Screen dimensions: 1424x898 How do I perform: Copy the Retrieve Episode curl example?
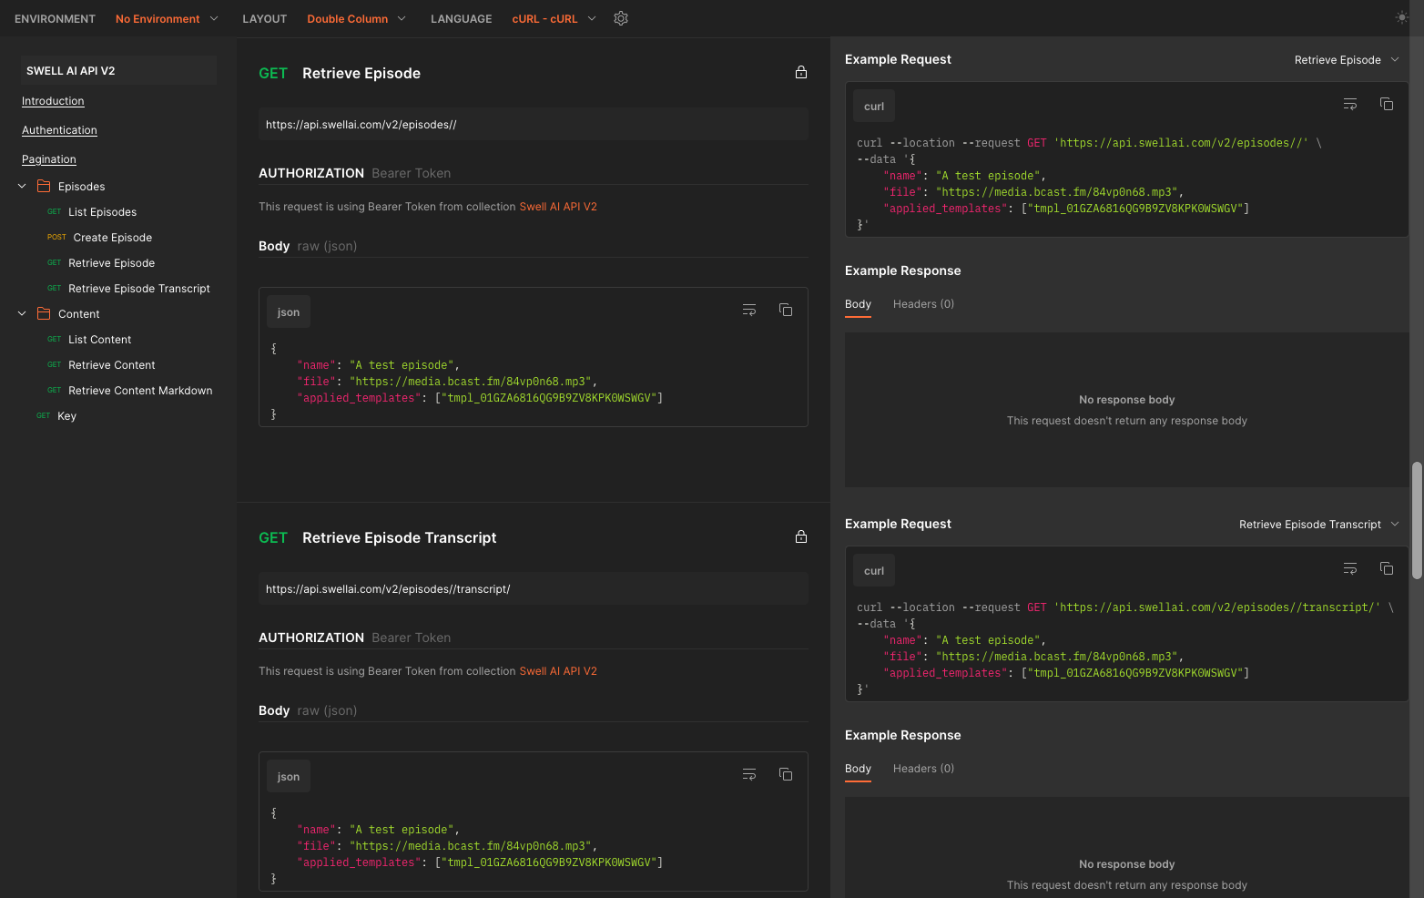click(x=1386, y=105)
